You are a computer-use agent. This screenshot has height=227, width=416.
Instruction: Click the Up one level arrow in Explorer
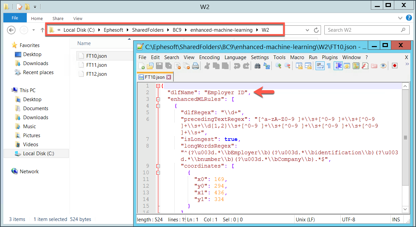coord(43,30)
